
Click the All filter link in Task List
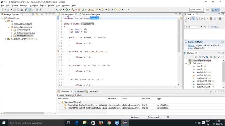click(x=205, y=27)
